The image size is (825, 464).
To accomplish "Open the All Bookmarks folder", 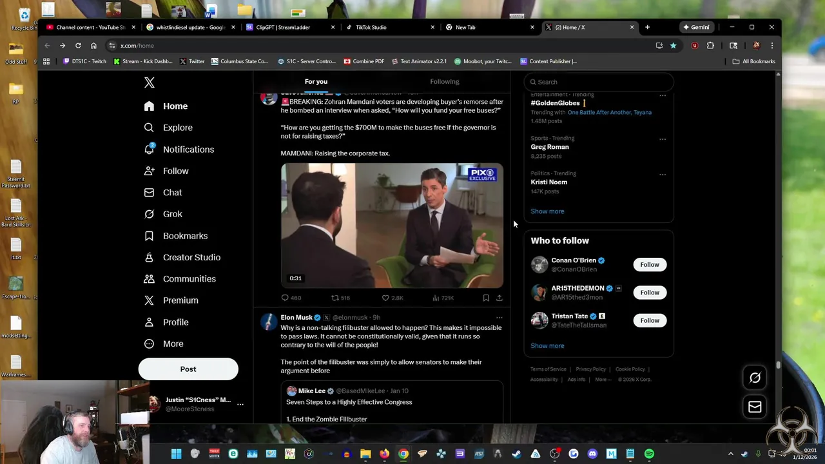I will pos(754,61).
